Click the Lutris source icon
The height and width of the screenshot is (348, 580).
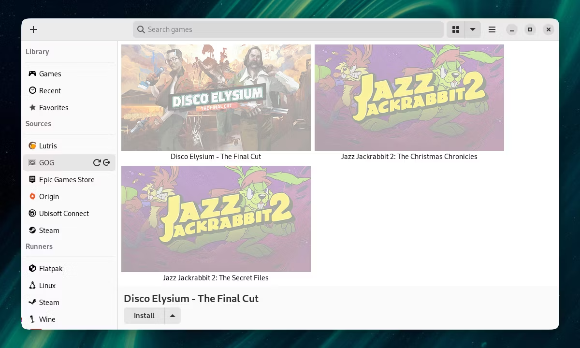[x=32, y=145]
